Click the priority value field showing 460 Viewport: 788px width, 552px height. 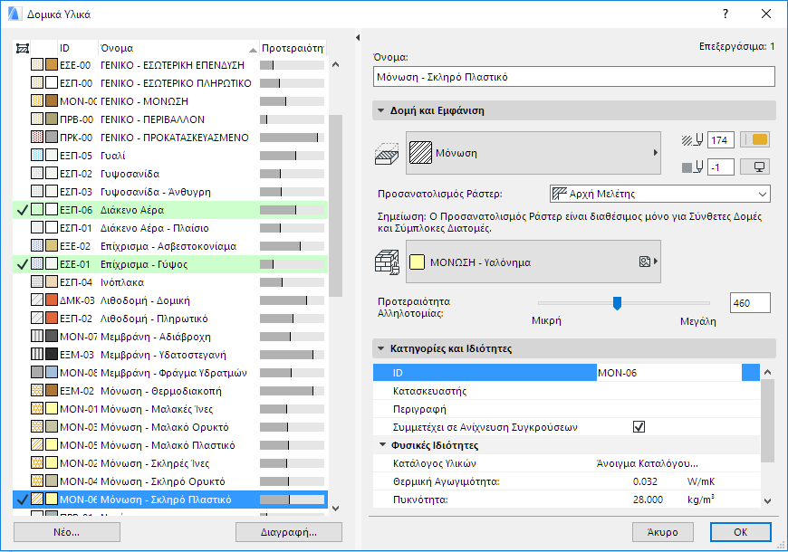click(750, 303)
